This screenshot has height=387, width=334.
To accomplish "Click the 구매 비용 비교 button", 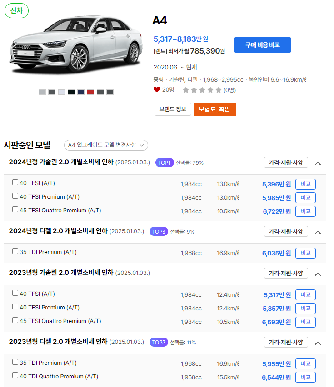I will click(x=263, y=45).
